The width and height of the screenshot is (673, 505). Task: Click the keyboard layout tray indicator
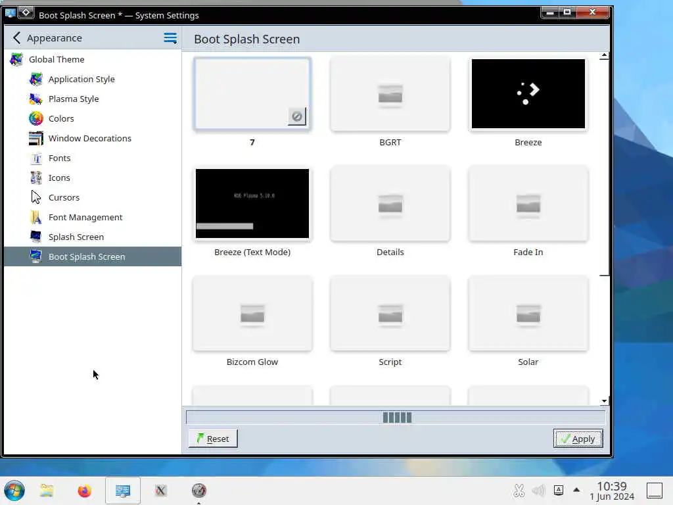tap(559, 490)
